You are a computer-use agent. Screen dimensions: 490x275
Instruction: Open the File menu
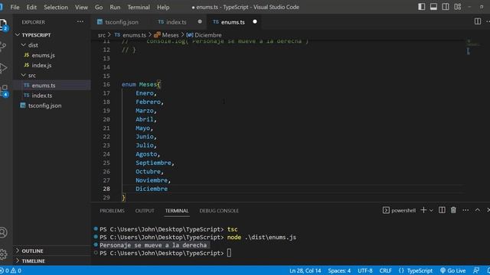coord(15,7)
